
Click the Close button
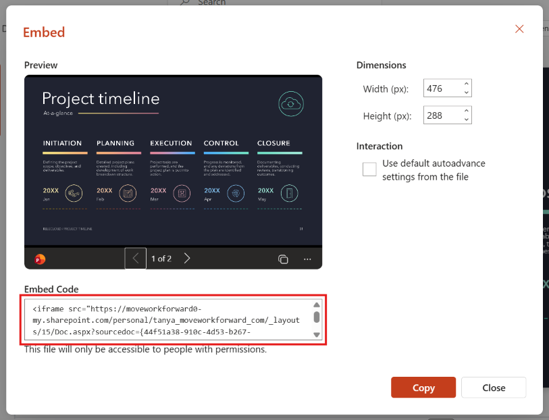pos(494,388)
